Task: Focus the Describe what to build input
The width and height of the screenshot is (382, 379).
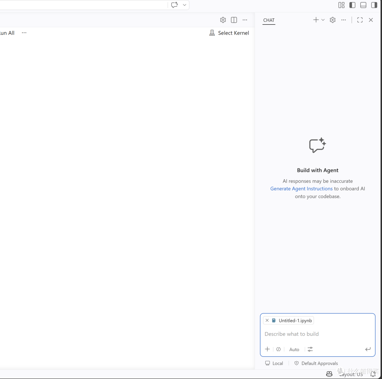Action: 317,334
